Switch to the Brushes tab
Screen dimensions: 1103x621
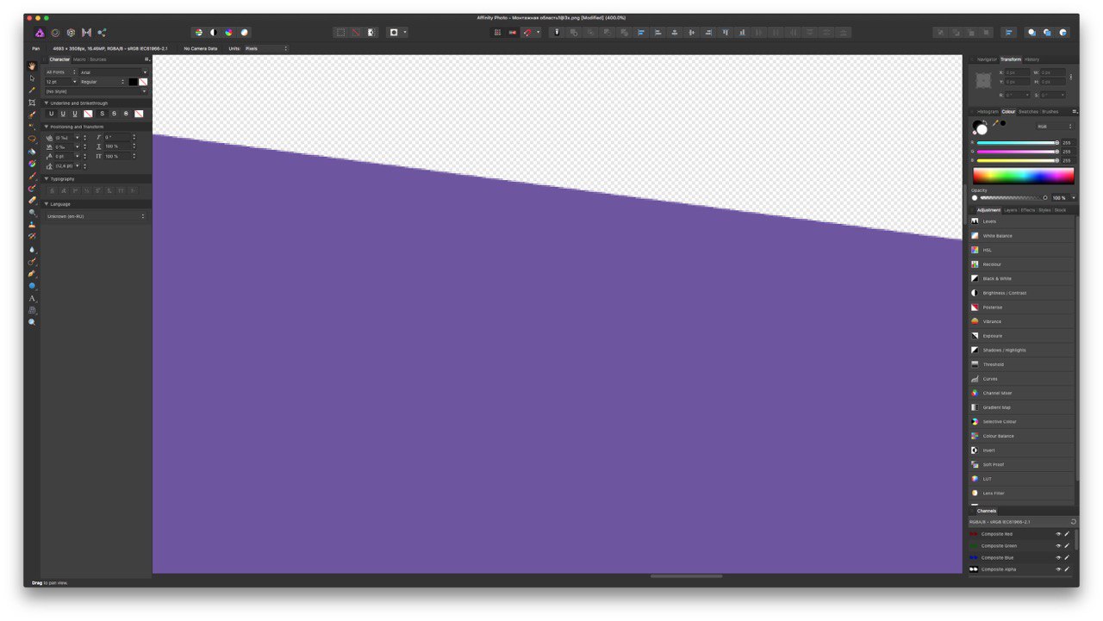tap(1050, 111)
